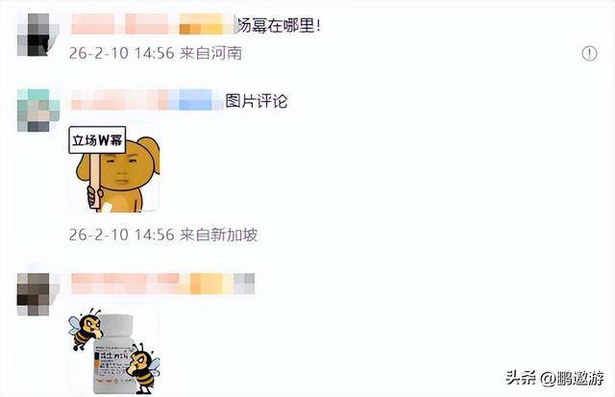Click the report icon beside the Henan comment
Screen dimensions: 615x397
[589, 53]
